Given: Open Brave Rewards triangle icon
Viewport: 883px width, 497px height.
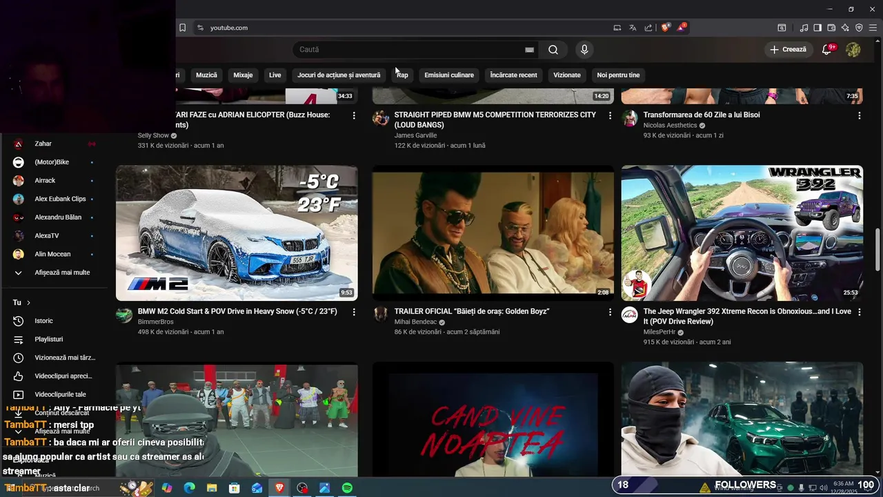Looking at the screenshot, I should tap(682, 28).
